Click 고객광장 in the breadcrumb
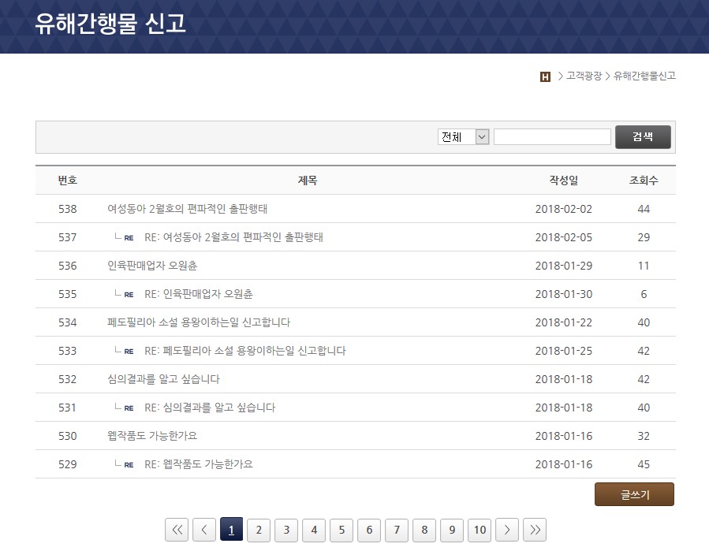709x551 pixels. click(584, 76)
